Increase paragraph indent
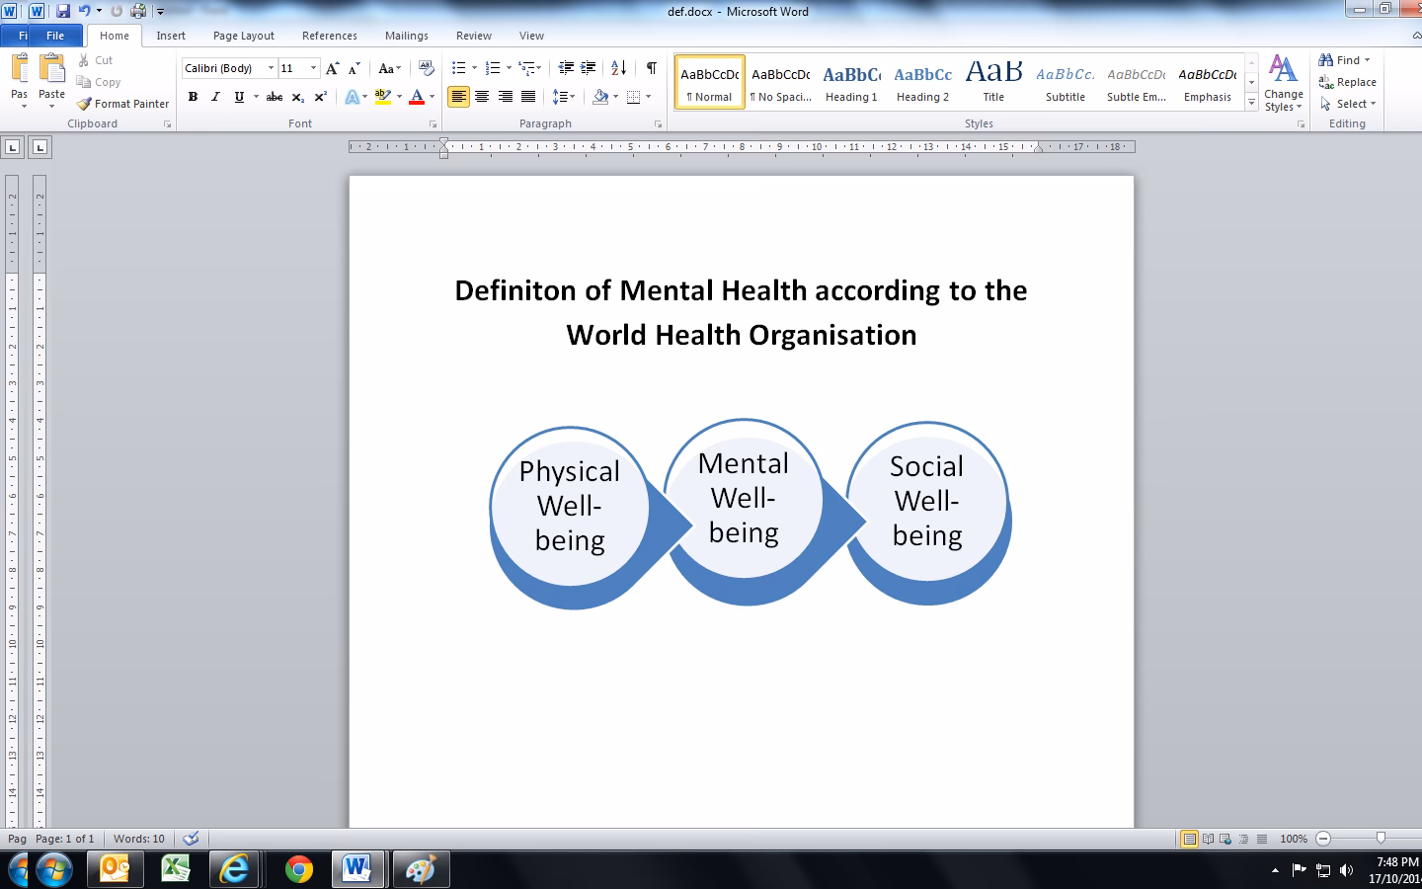 589,68
